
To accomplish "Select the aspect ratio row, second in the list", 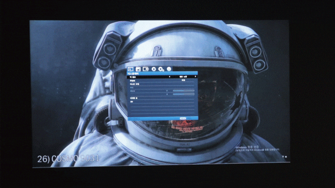I will tap(162, 81).
